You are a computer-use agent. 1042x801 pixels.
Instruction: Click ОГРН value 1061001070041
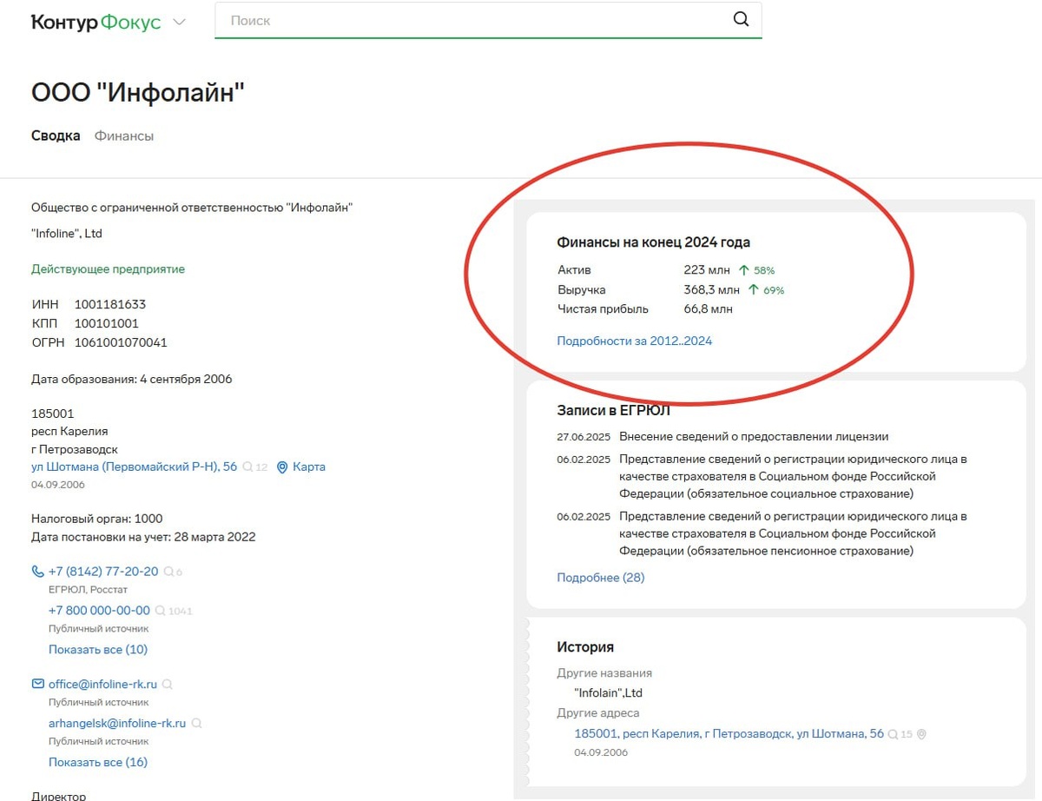pos(121,342)
